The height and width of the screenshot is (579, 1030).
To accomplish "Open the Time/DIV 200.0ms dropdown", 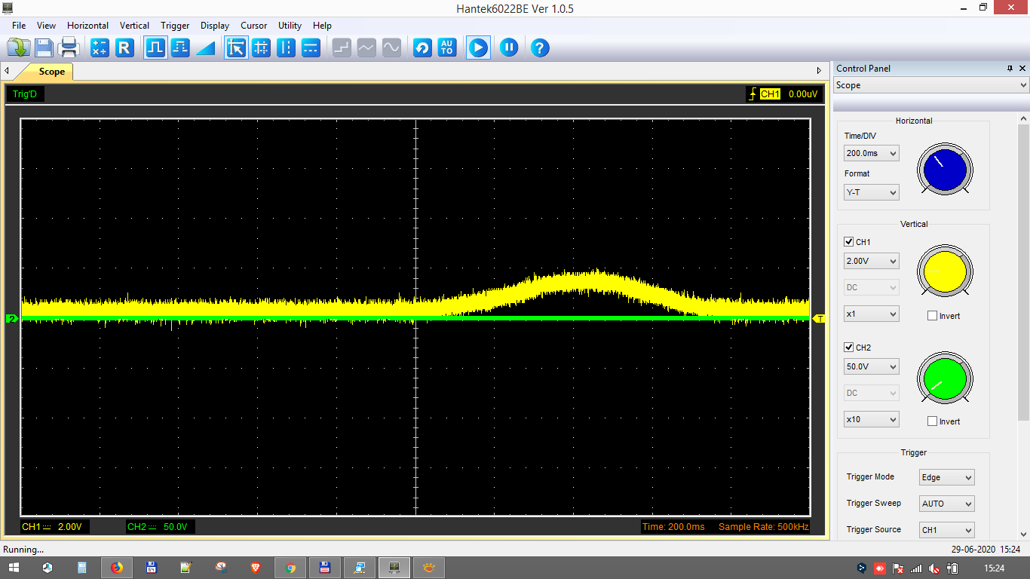I will point(872,153).
